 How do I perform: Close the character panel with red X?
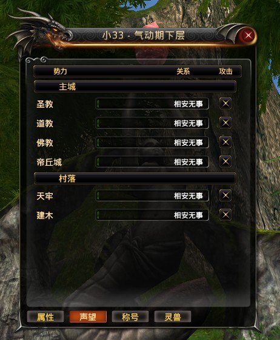(248, 35)
